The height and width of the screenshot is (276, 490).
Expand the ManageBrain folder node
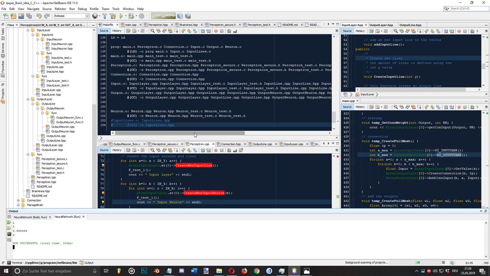point(19,205)
